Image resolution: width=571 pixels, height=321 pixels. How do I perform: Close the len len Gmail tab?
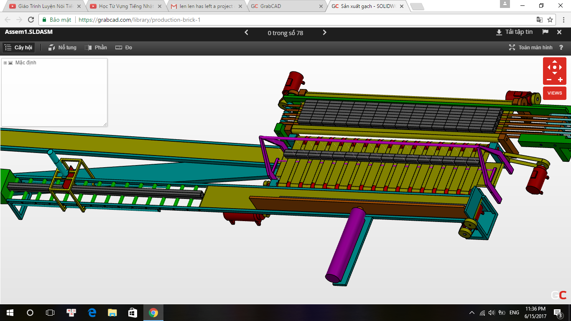(240, 6)
